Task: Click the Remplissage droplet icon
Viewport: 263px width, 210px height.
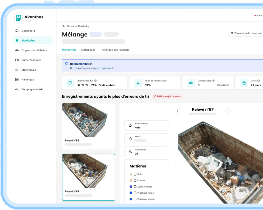Action: coord(130,126)
